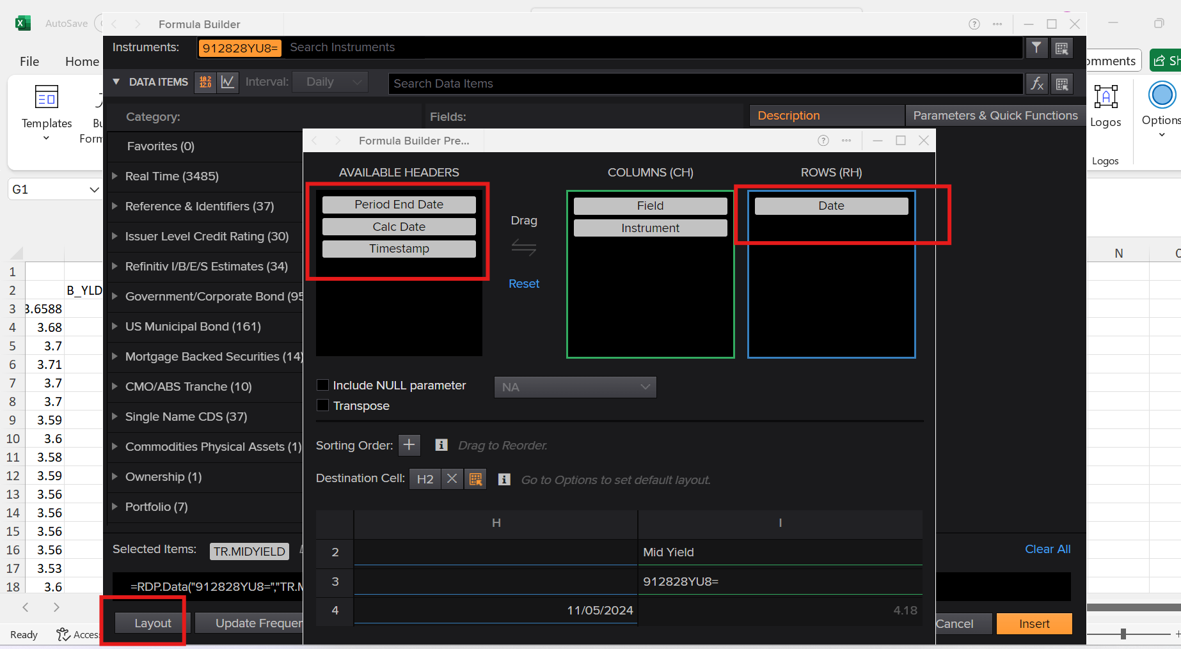Select the Field header in Columns
The image size is (1181, 649).
(651, 206)
